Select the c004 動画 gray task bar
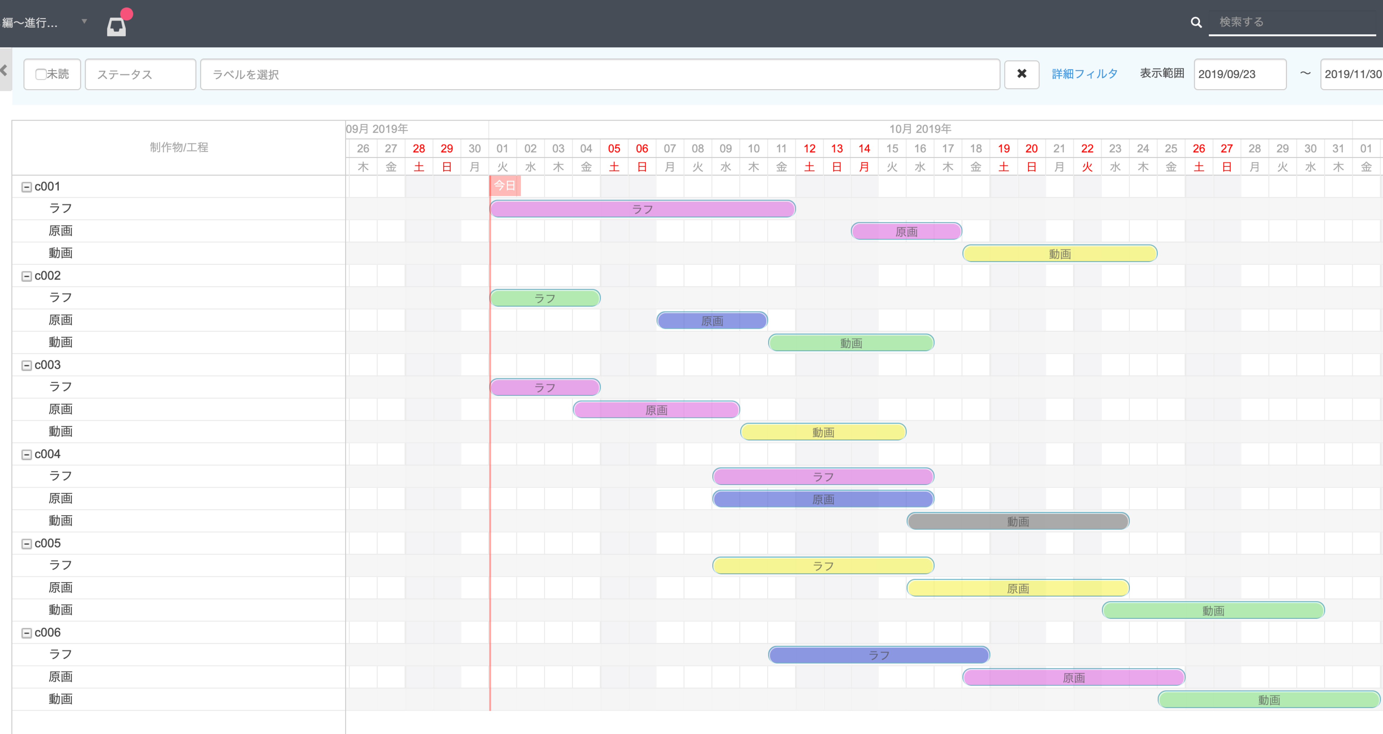The height and width of the screenshot is (734, 1383). (1018, 521)
